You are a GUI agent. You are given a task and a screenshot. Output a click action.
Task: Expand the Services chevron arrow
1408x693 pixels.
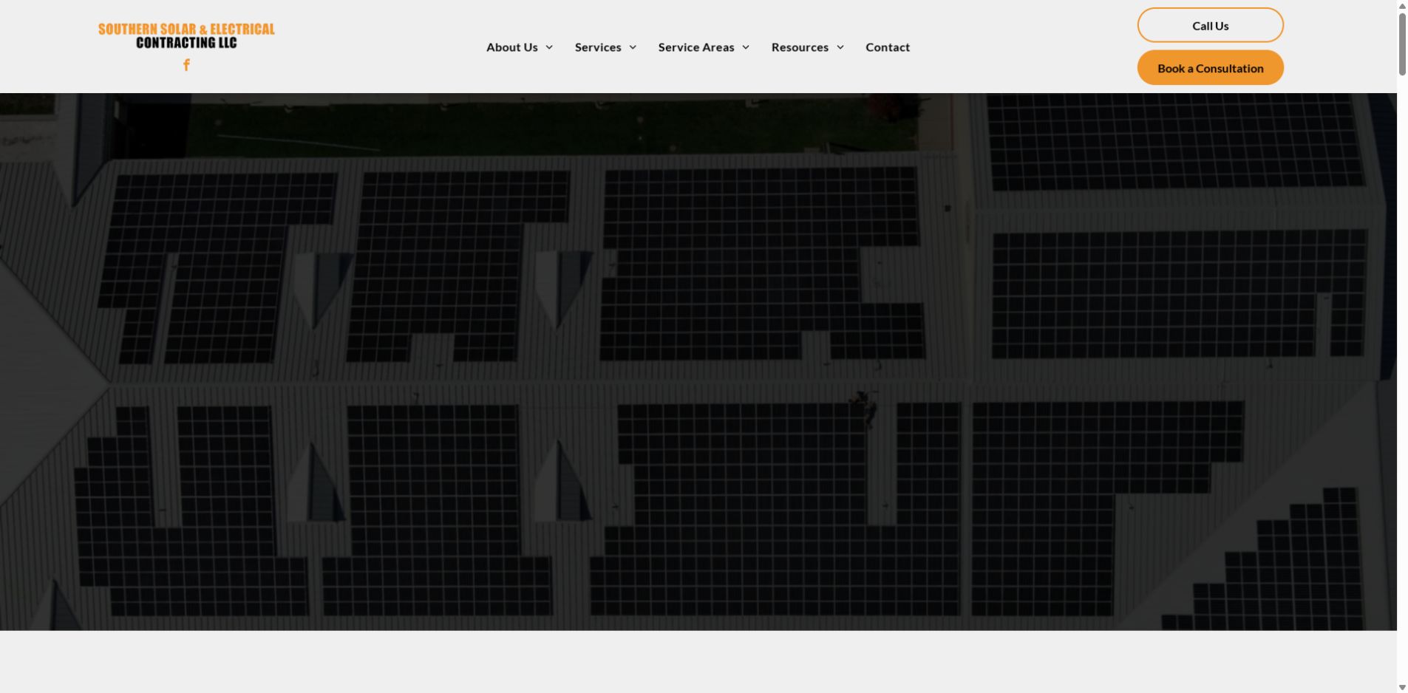coord(633,47)
